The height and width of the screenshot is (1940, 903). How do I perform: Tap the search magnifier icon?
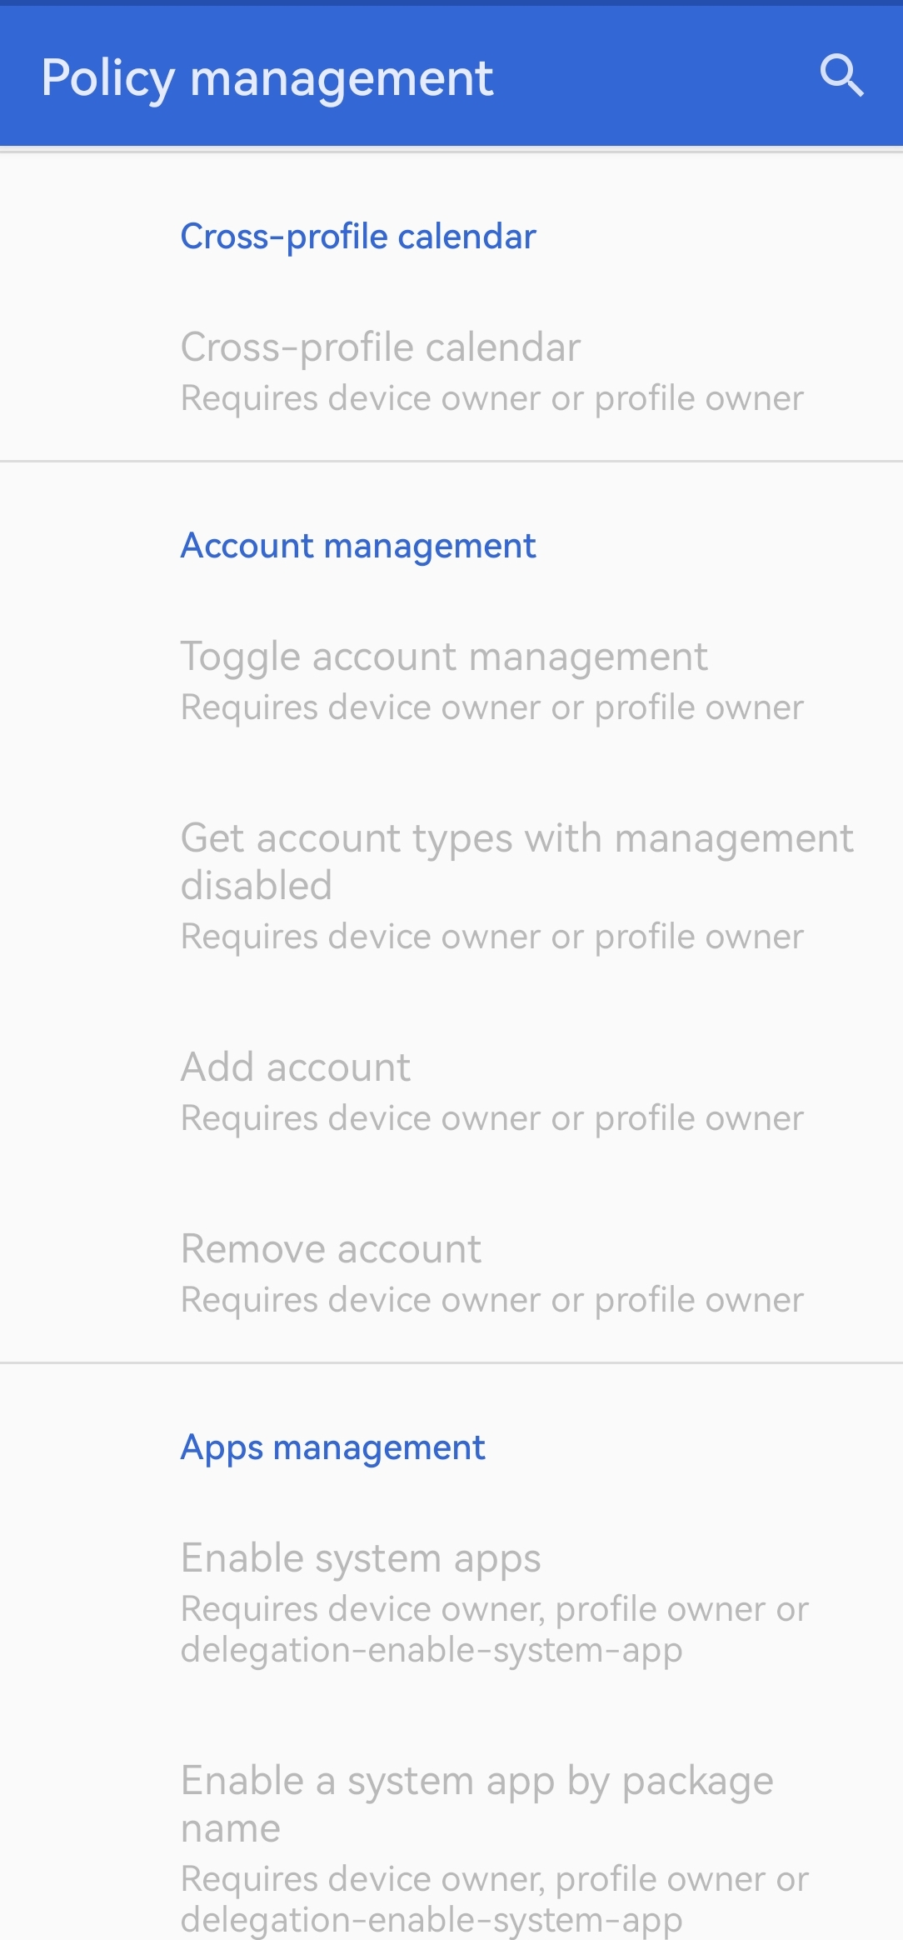point(841,77)
